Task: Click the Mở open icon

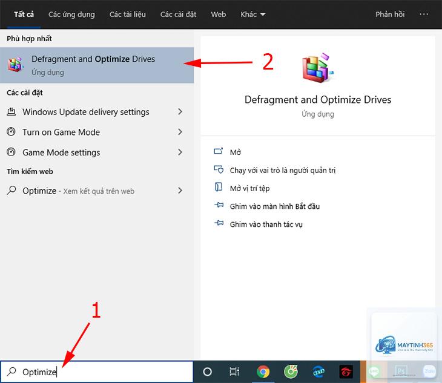Action: [x=218, y=151]
